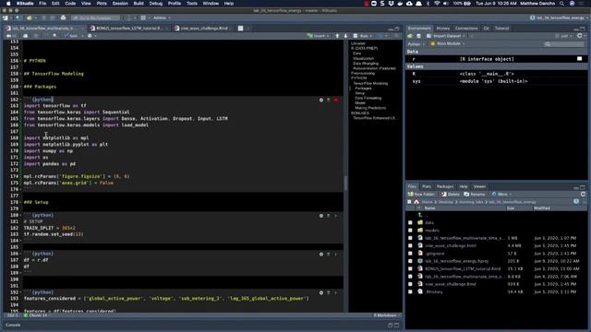Check the box next to .Rhistory
The width and height of the screenshot is (591, 332).
(410, 291)
